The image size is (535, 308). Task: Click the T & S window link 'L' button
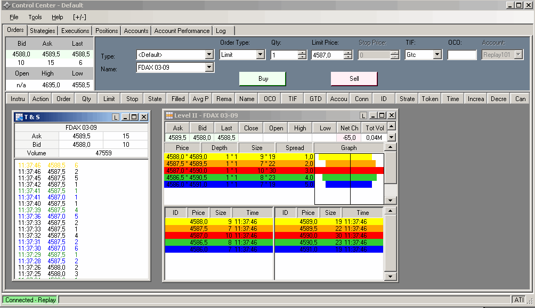tap(116, 117)
